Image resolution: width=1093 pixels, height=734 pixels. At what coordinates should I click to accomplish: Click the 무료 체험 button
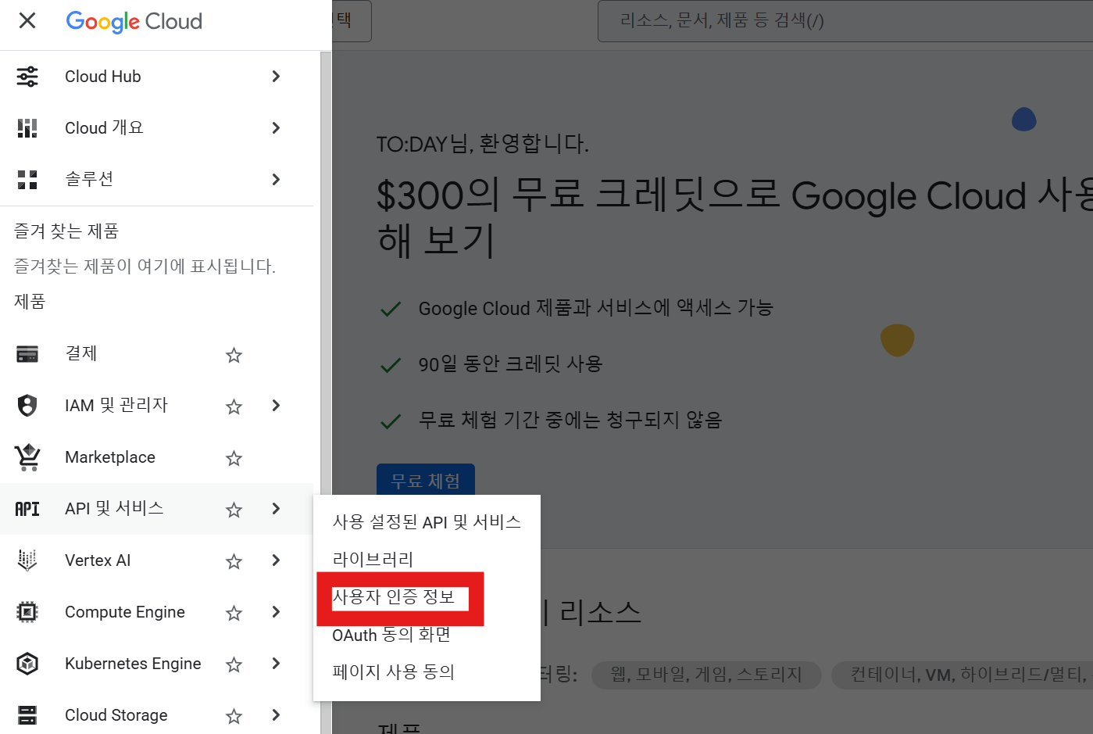coord(426,480)
